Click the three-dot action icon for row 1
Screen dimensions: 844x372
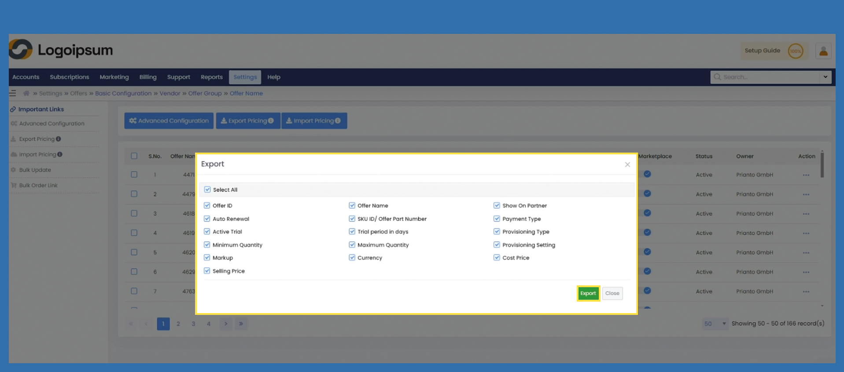[x=806, y=175]
